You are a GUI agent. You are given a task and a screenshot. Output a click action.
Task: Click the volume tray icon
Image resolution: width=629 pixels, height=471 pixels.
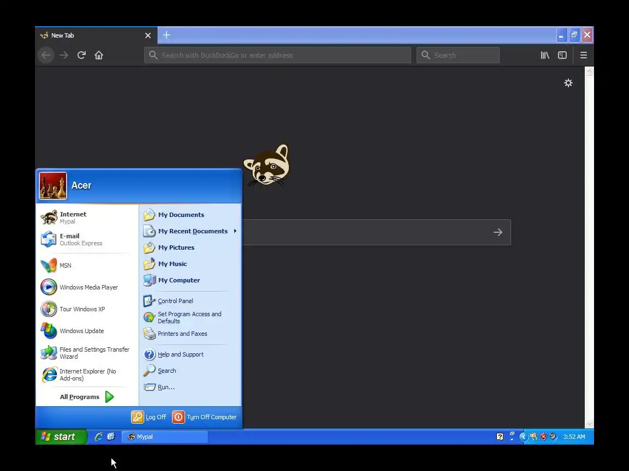pos(553,437)
